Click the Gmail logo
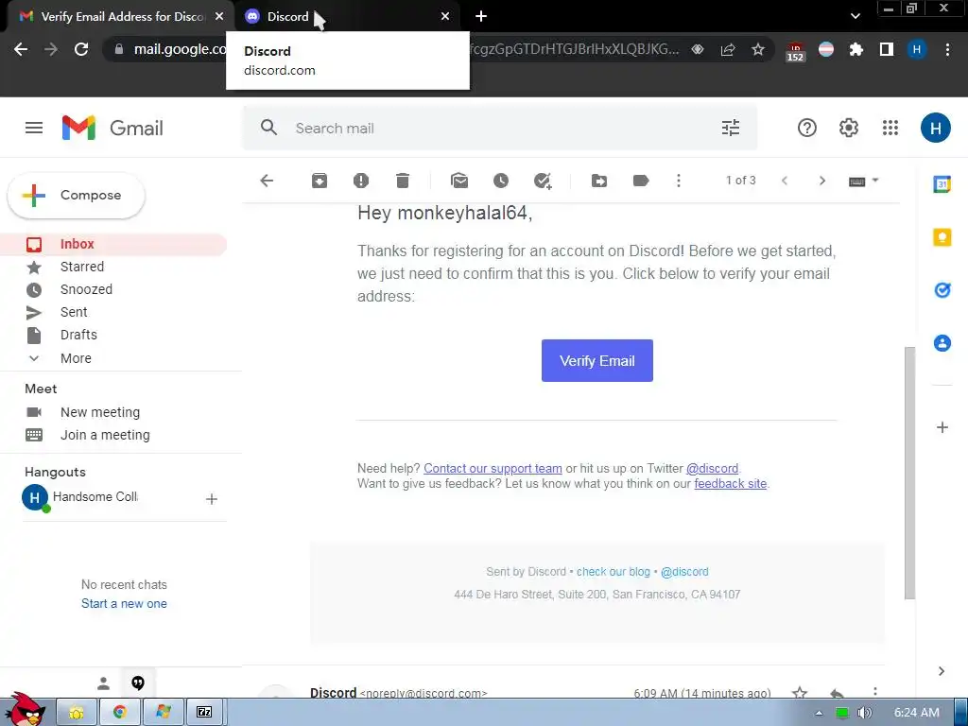 [112, 128]
